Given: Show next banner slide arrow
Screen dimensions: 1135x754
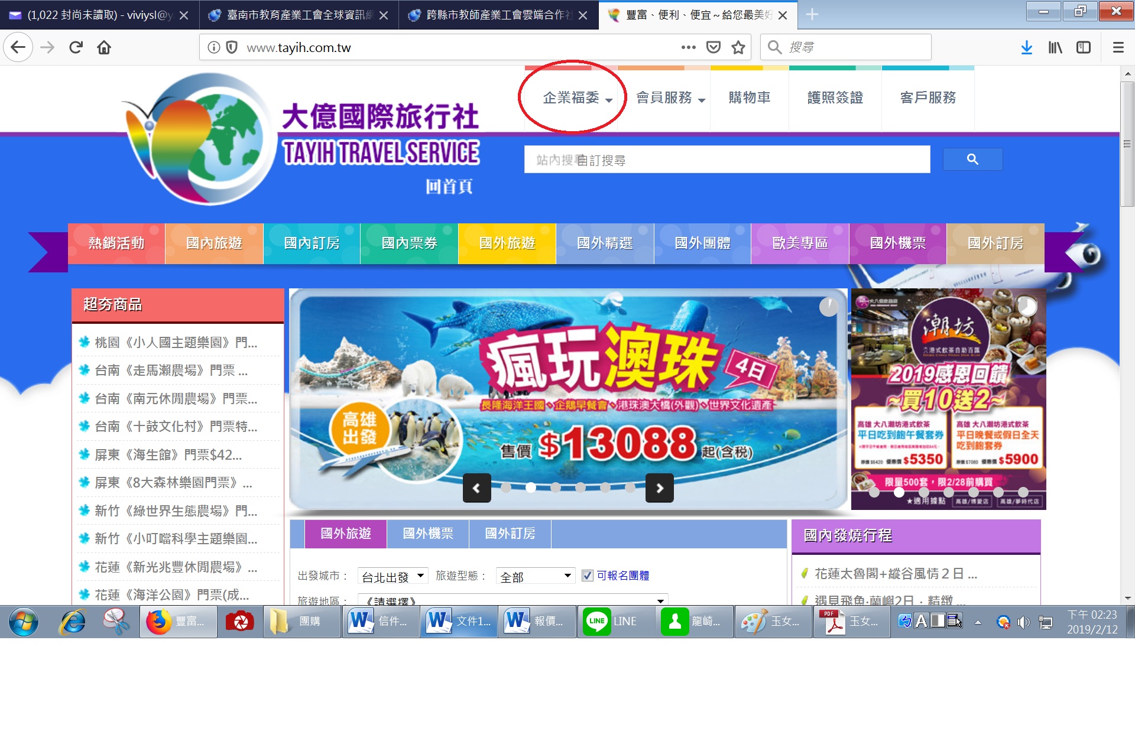Looking at the screenshot, I should [x=660, y=488].
